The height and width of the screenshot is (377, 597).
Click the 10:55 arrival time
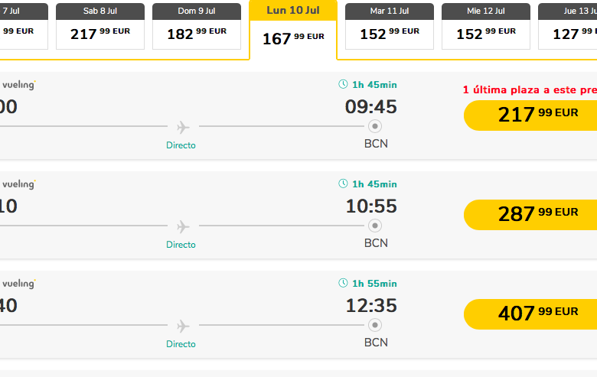pos(371,206)
